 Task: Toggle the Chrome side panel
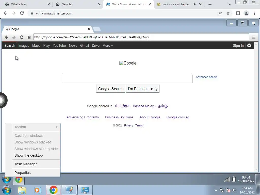pos(238,13)
